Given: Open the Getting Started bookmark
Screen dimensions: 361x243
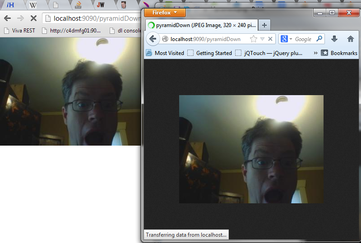Looking at the screenshot, I should pos(210,53).
